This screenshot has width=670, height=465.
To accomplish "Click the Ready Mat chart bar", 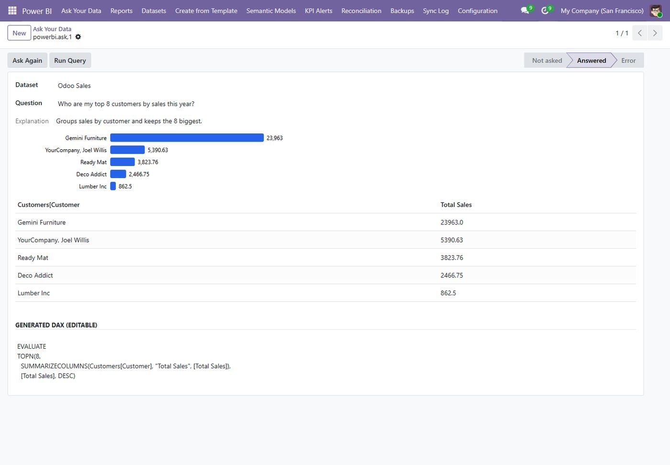I will click(x=123, y=162).
